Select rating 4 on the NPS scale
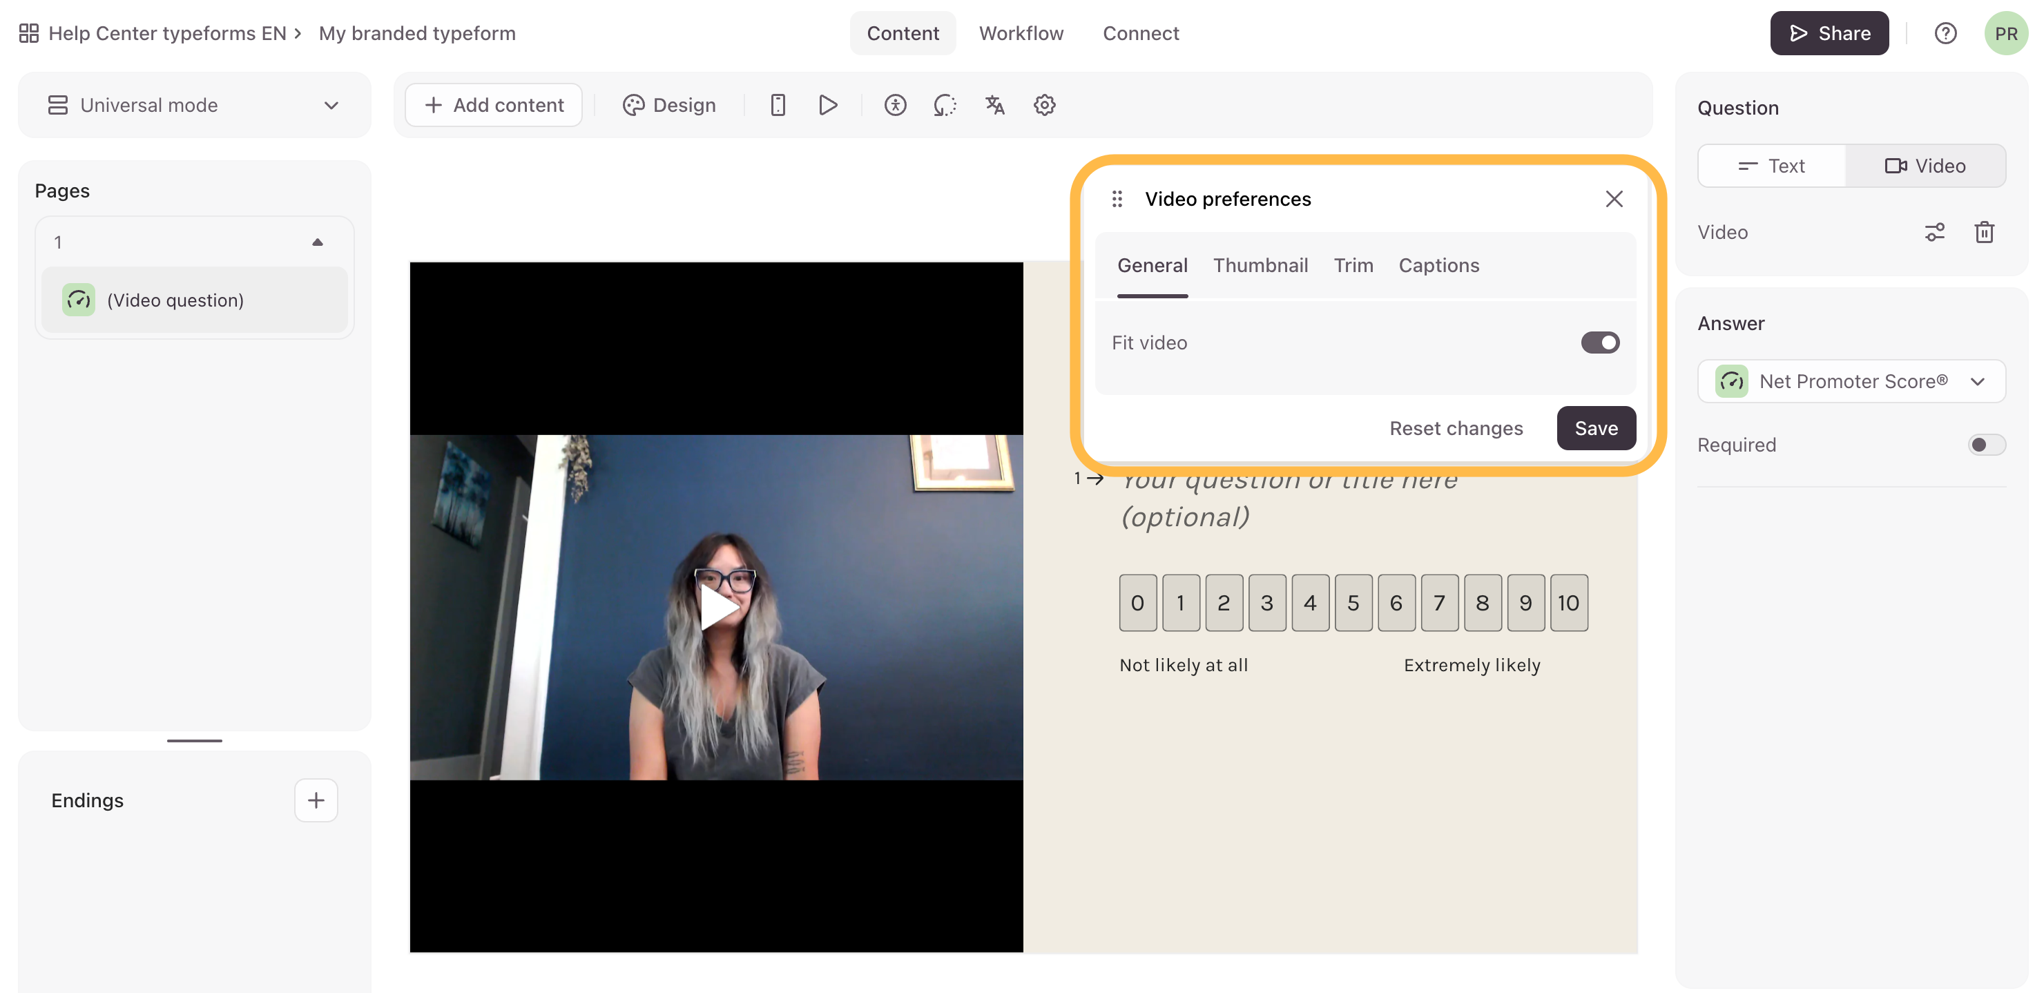 [1309, 602]
